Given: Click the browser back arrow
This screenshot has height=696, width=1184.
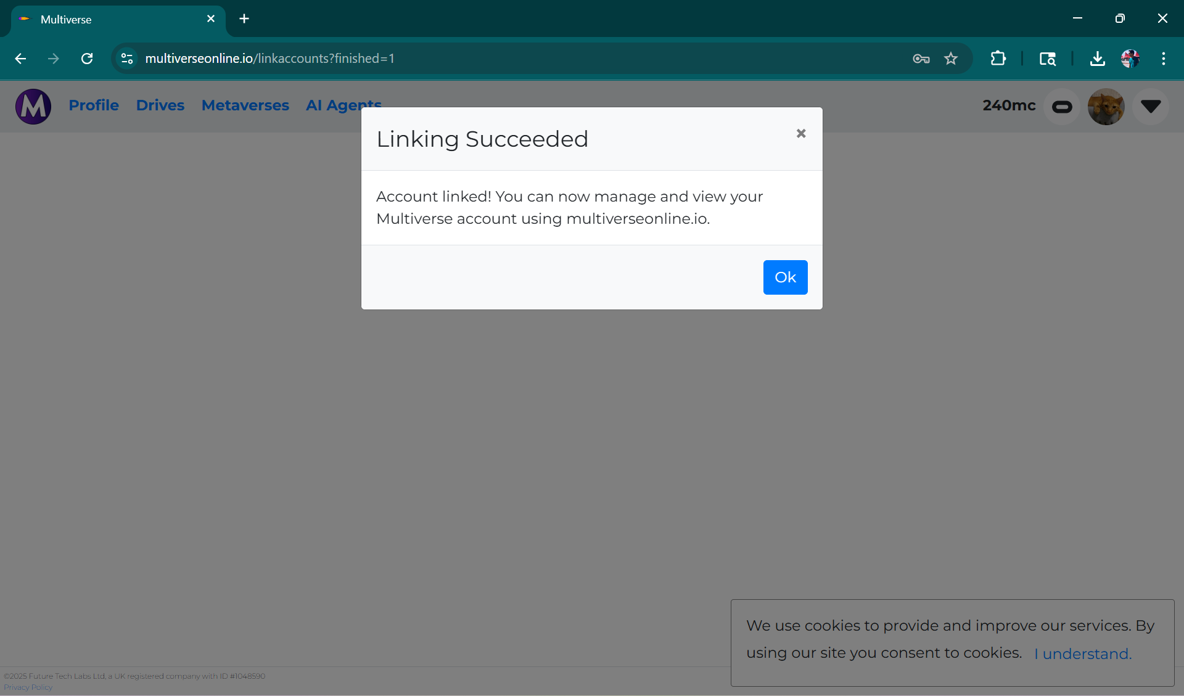Looking at the screenshot, I should click(x=20, y=59).
